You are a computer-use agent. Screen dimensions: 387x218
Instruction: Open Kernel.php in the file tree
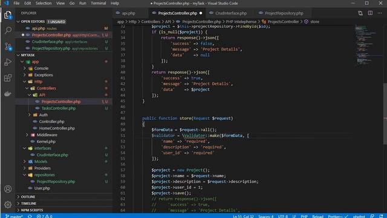pyautogui.click(x=46, y=142)
